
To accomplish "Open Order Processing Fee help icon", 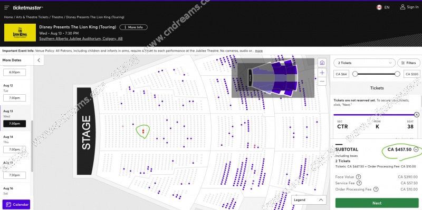I will 376,189.
